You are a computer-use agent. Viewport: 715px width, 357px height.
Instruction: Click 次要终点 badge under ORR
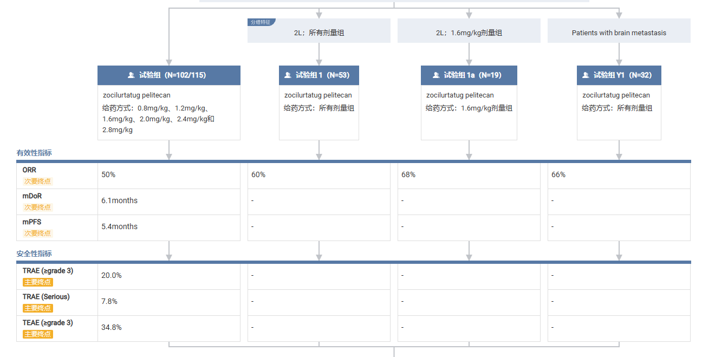click(x=37, y=181)
